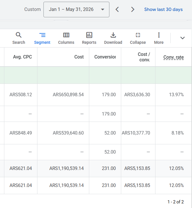Sort by Avg. CPC column header
192x208 pixels.
tap(22, 57)
